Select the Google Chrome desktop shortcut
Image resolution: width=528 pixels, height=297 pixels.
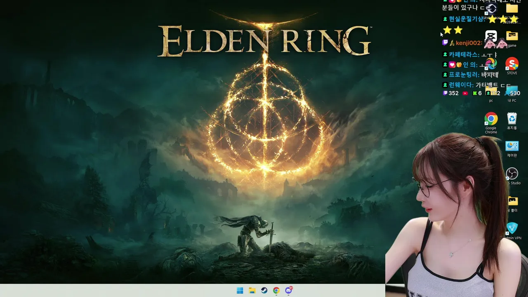pyautogui.click(x=491, y=123)
